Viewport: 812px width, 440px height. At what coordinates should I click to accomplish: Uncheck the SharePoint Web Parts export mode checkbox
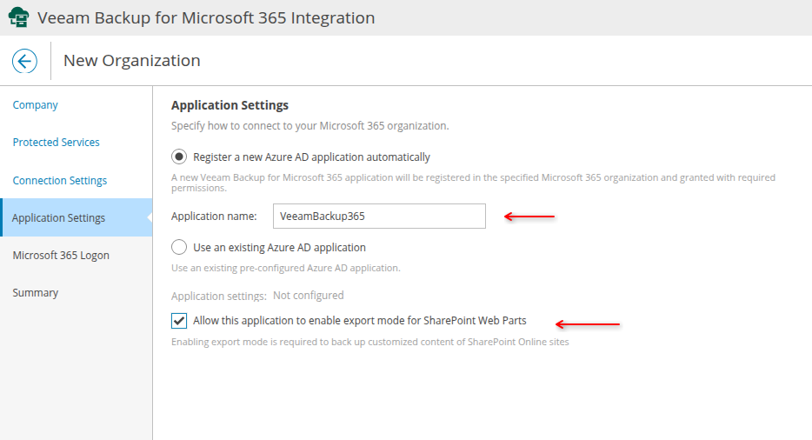pos(179,321)
